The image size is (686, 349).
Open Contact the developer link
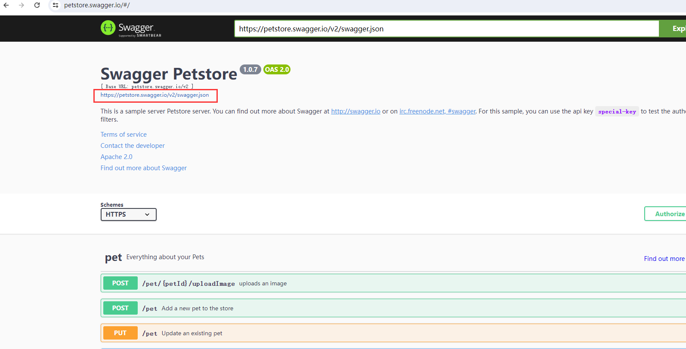(x=133, y=146)
